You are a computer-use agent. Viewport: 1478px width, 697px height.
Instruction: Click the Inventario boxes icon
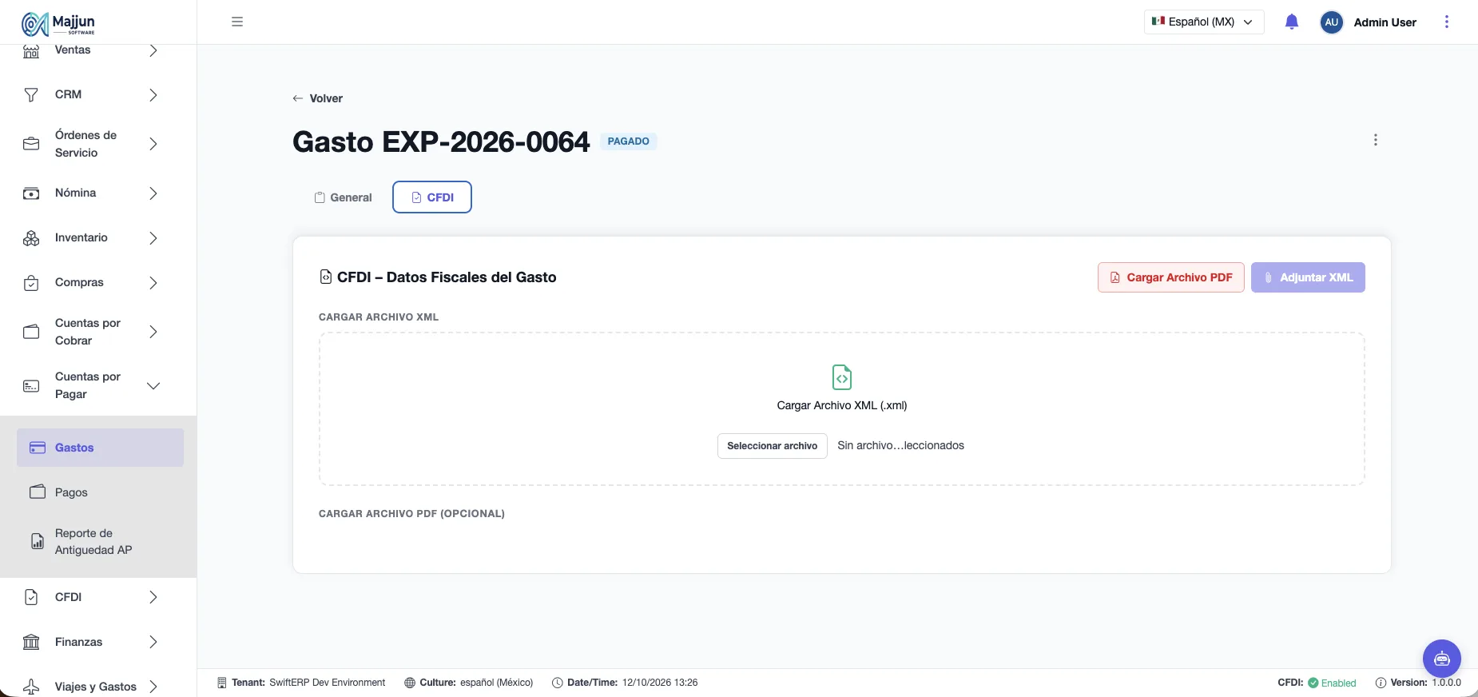(x=31, y=238)
